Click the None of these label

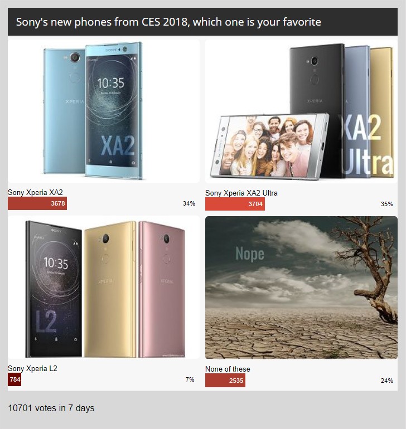(228, 369)
